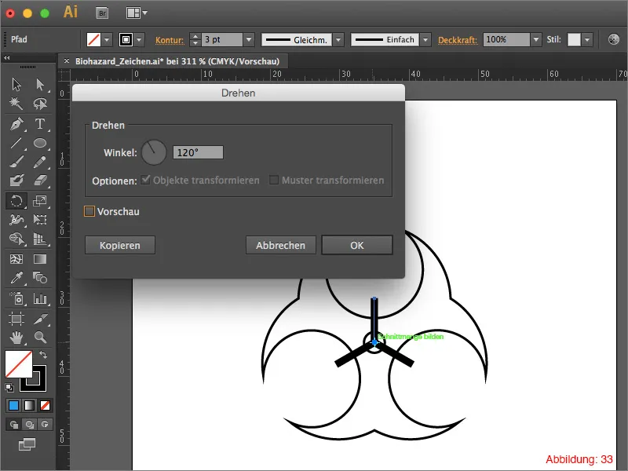The image size is (628, 471).
Task: Collapse the tools panel double arrows
Action: coord(7,58)
